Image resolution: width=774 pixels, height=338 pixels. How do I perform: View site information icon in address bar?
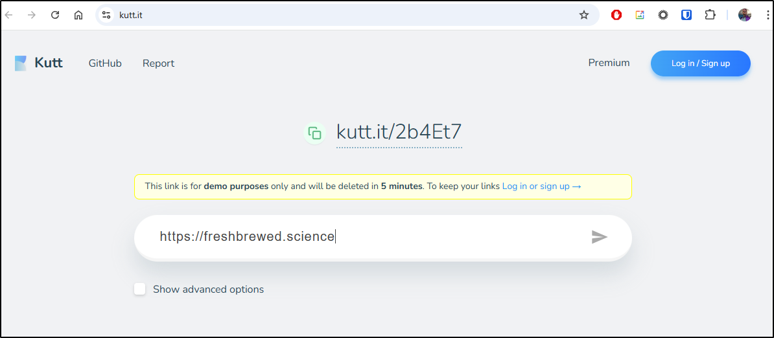click(x=106, y=16)
